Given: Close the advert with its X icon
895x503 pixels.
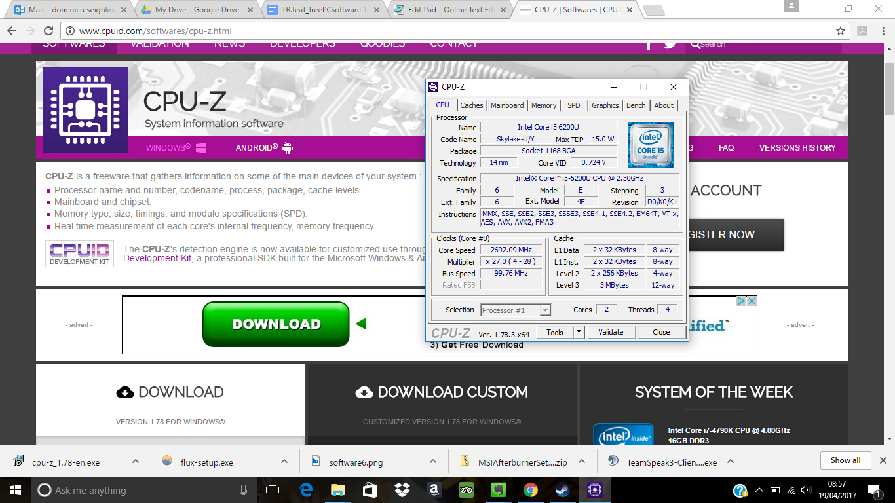Looking at the screenshot, I should click(x=752, y=301).
